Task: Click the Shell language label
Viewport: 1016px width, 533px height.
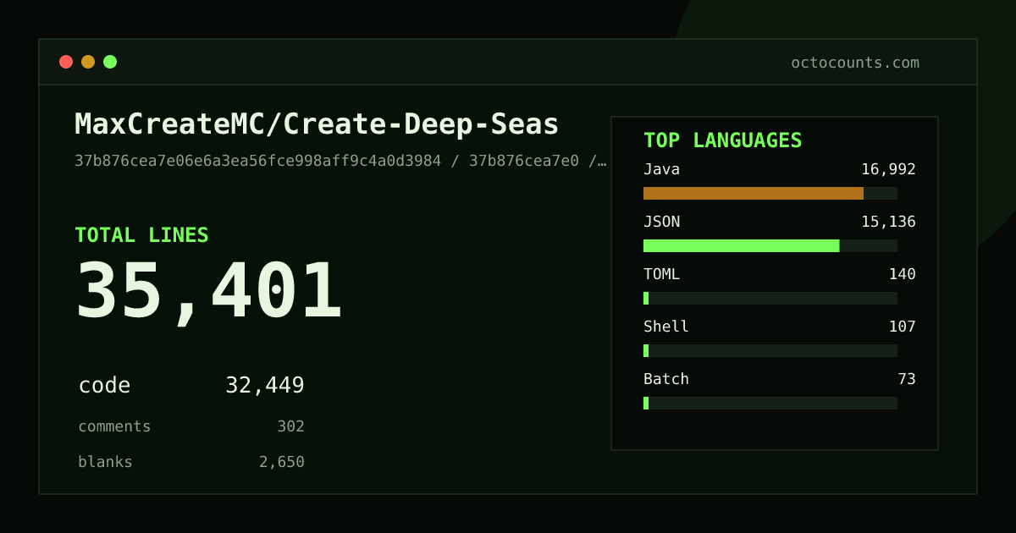Action: [666, 327]
